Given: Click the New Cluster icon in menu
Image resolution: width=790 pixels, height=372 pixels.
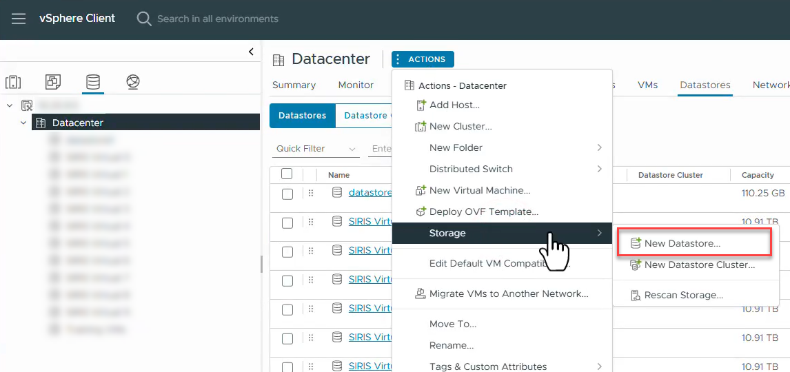Looking at the screenshot, I should 421,126.
